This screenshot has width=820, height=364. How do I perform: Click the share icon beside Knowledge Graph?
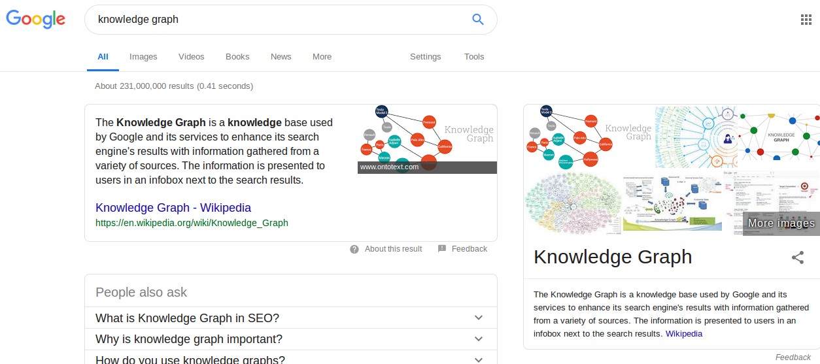[798, 257]
